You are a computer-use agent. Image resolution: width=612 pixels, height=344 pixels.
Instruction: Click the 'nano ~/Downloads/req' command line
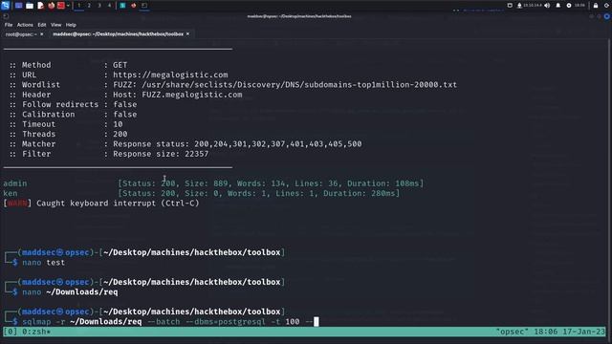[x=70, y=292]
